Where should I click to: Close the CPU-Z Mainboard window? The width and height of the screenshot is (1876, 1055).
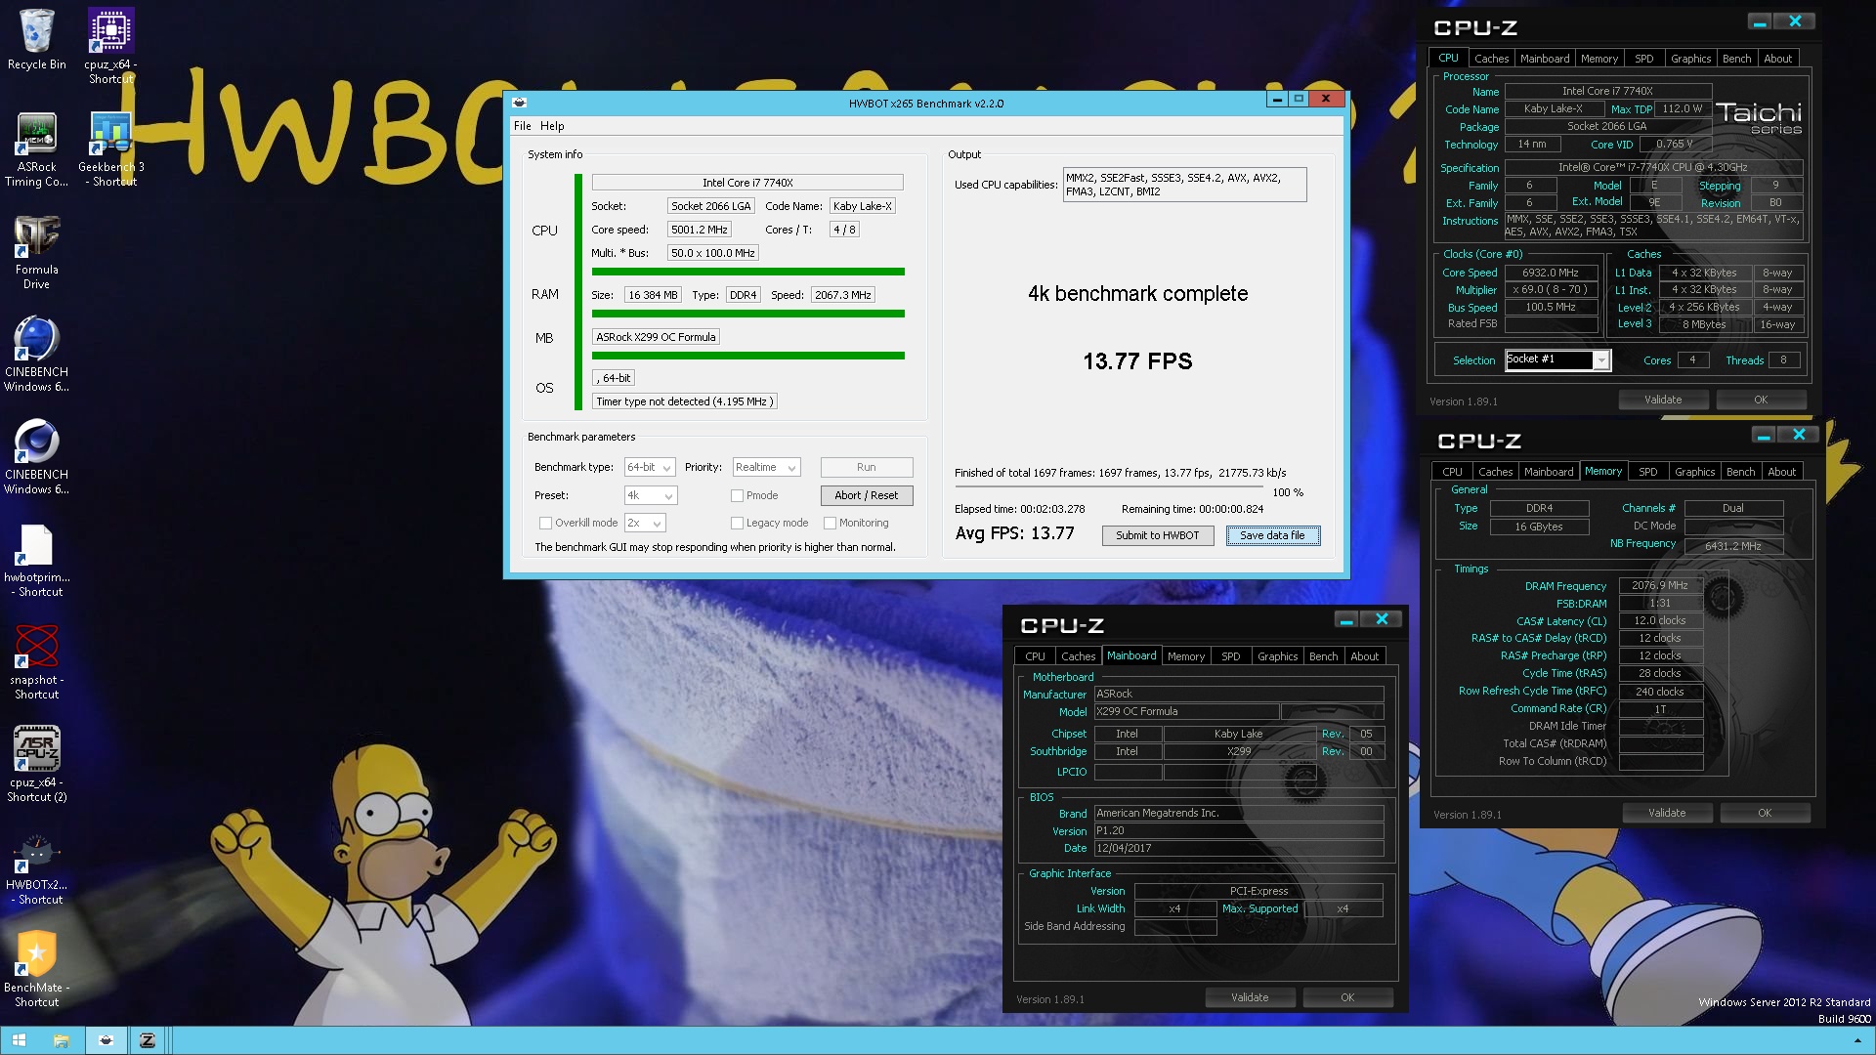[1382, 619]
